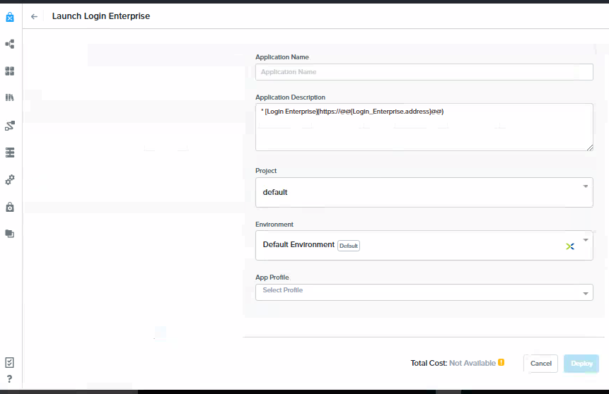Open the Runbooks path icon in sidebar
This screenshot has height=394, width=609.
pyautogui.click(x=10, y=126)
